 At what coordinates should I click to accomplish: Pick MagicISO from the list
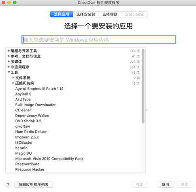pos(23,154)
